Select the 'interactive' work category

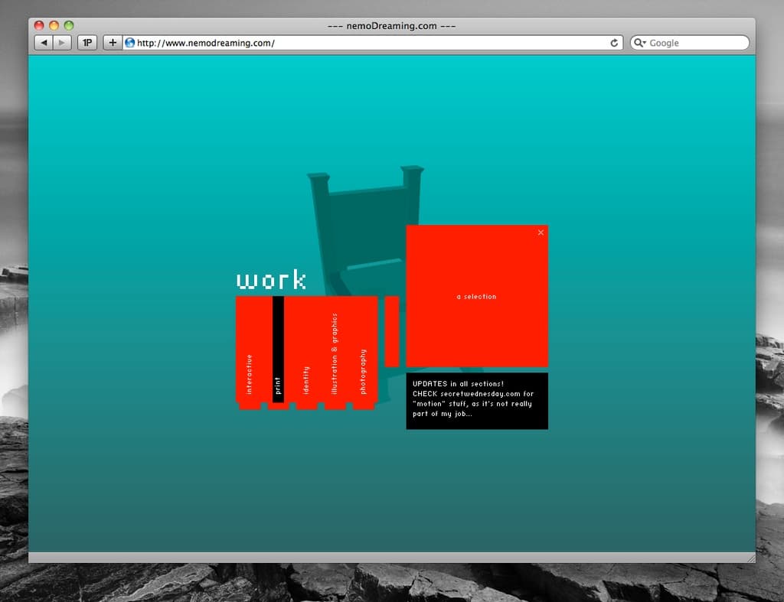pos(249,375)
